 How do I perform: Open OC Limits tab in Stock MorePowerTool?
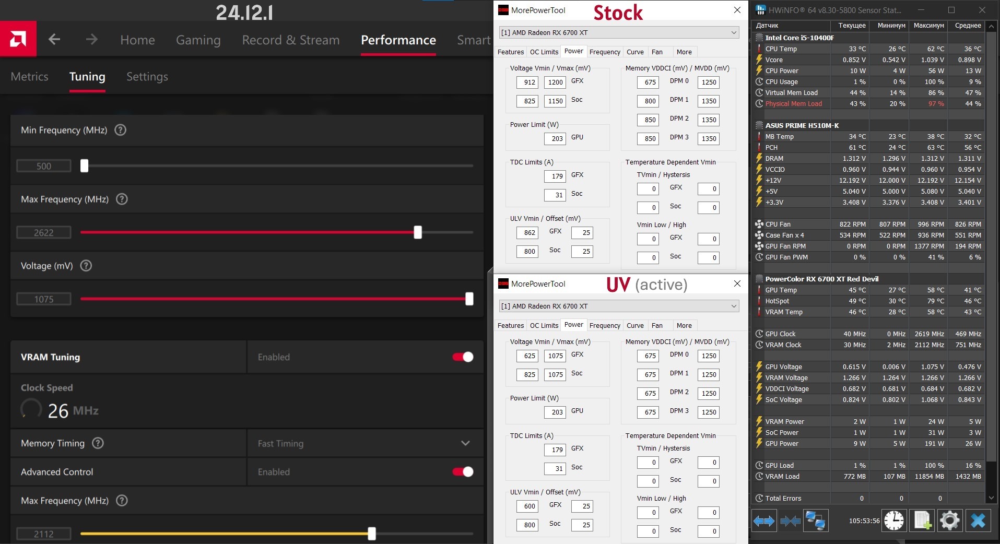pos(544,52)
